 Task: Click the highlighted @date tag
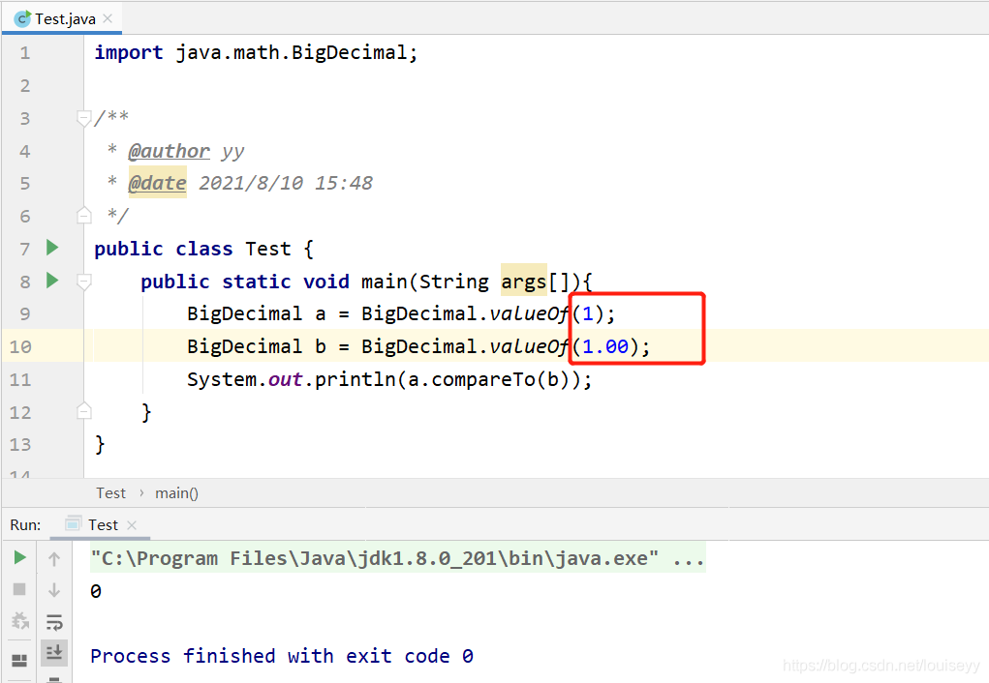[157, 183]
